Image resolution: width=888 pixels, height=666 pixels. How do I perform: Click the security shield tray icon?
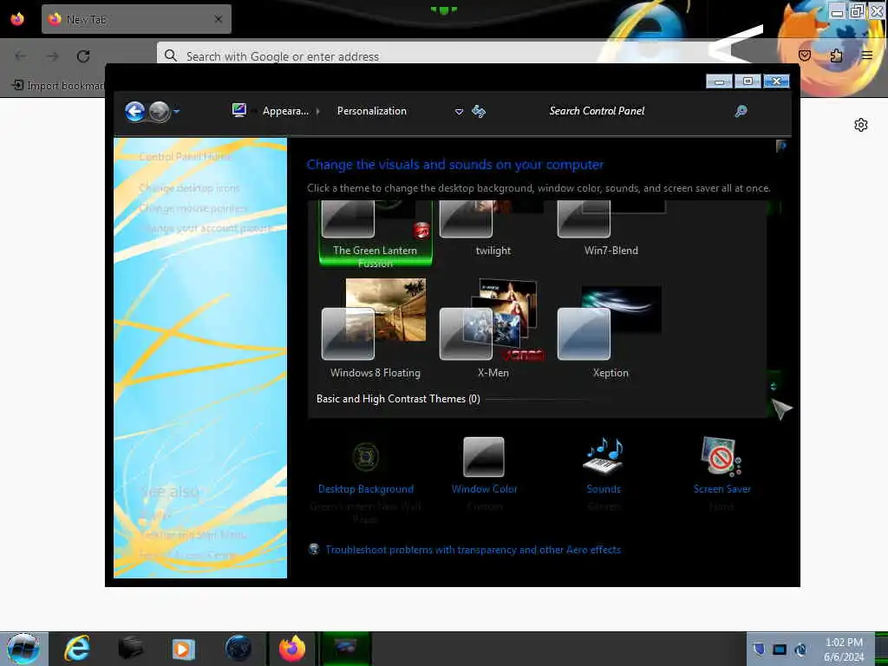[x=759, y=650]
